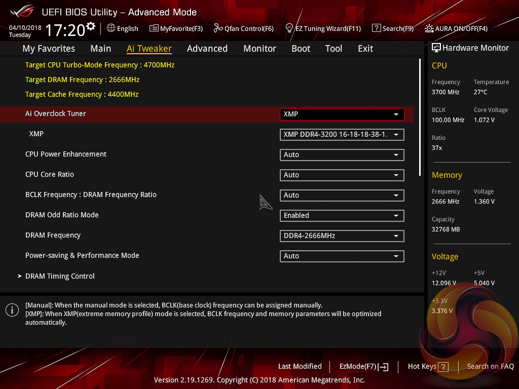519x389 pixels.
Task: Click Search on FAQ link
Action: pos(491,366)
